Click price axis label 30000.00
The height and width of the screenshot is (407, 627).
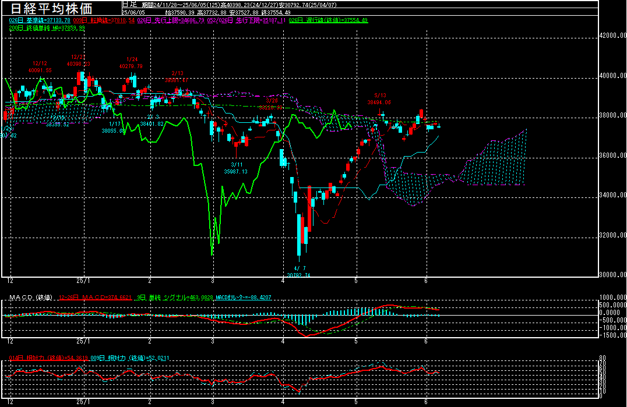pos(613,274)
